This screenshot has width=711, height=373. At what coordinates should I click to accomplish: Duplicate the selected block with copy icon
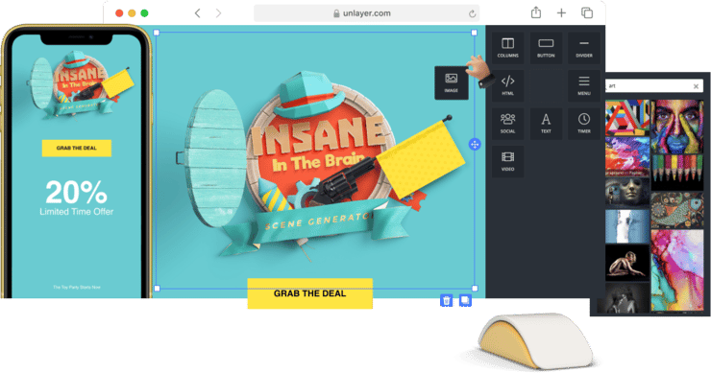[465, 300]
